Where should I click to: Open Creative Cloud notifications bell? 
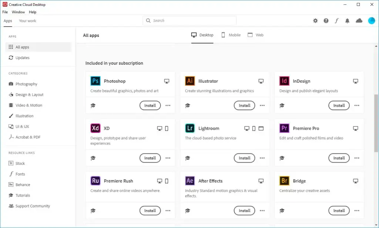click(347, 21)
